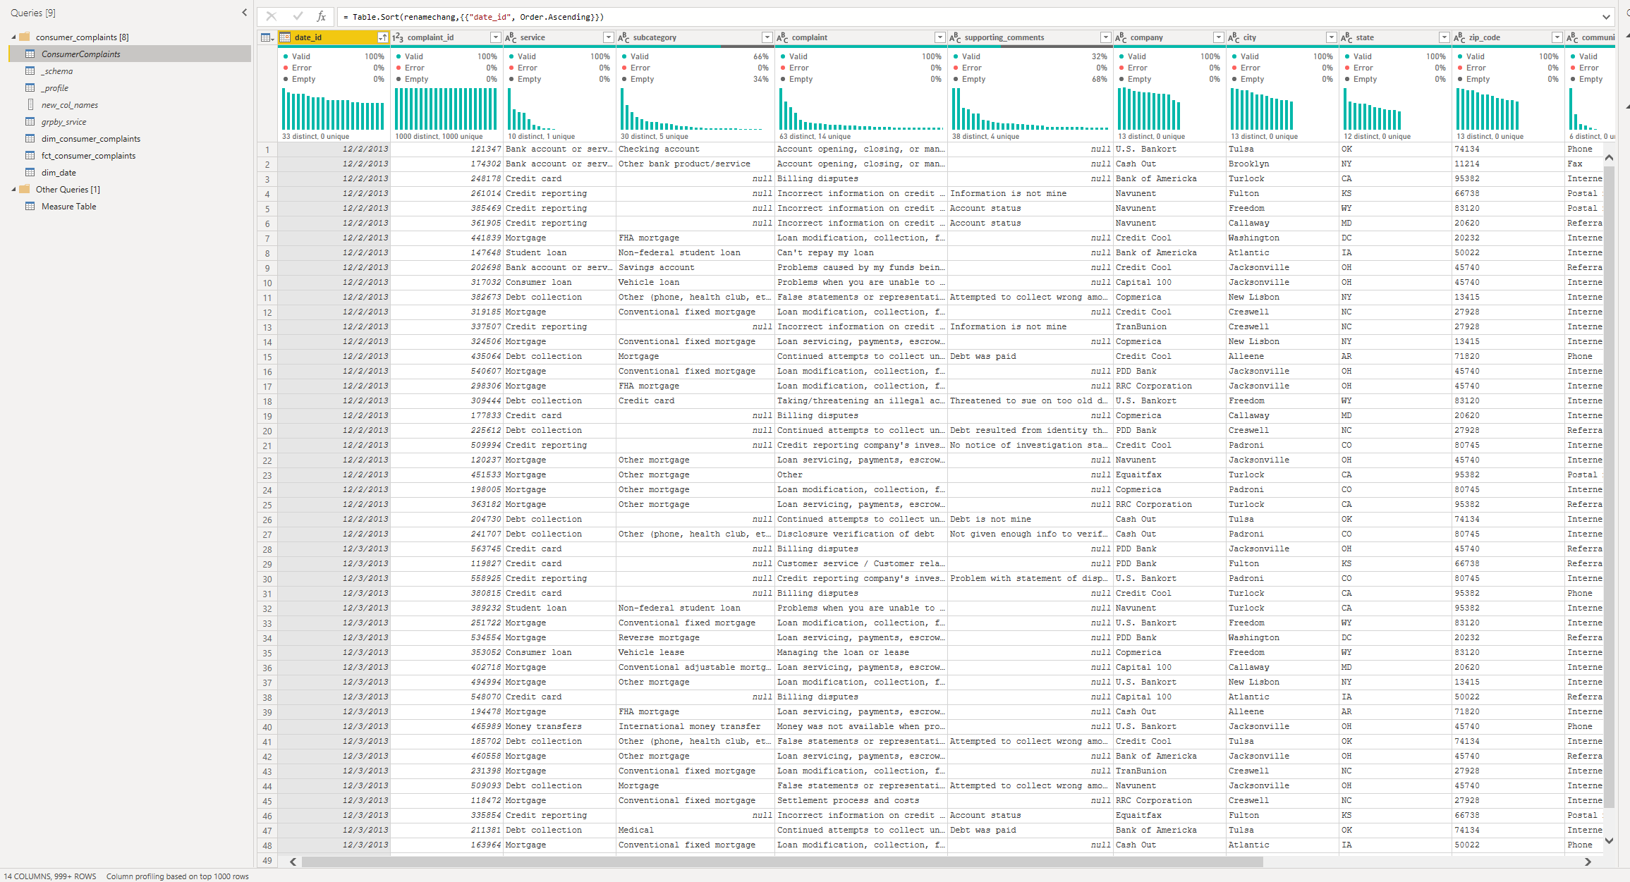Open the zip_code column filter dropdown
This screenshot has height=882, width=1630.
[1557, 37]
